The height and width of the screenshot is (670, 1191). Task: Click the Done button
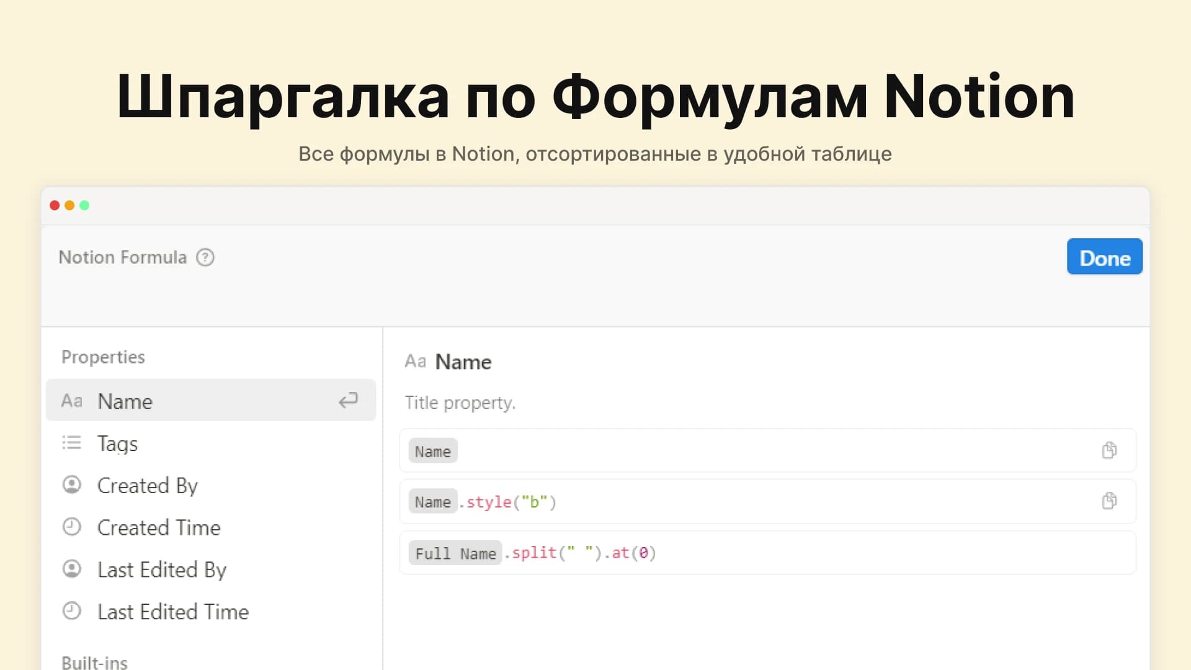pyautogui.click(x=1104, y=257)
